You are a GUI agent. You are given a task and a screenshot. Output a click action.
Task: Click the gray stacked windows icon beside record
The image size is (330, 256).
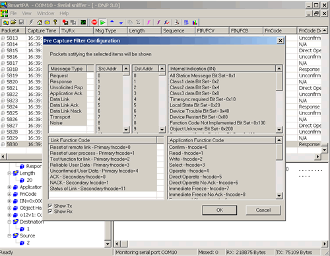[73, 22]
